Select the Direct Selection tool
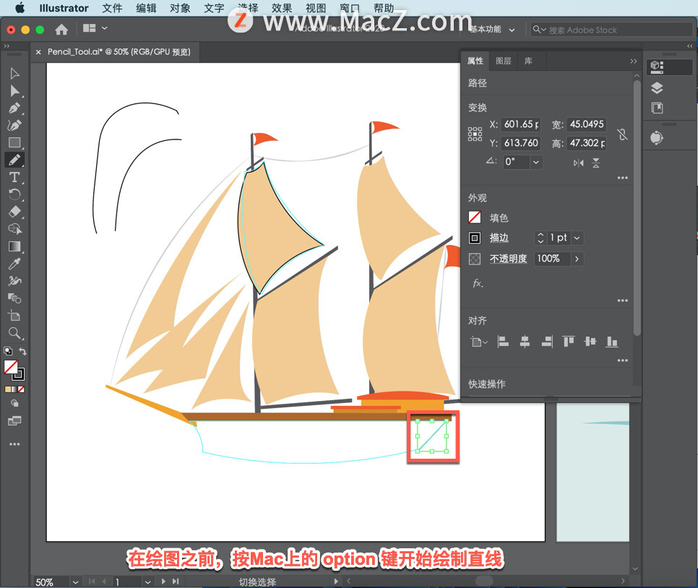 click(x=14, y=91)
